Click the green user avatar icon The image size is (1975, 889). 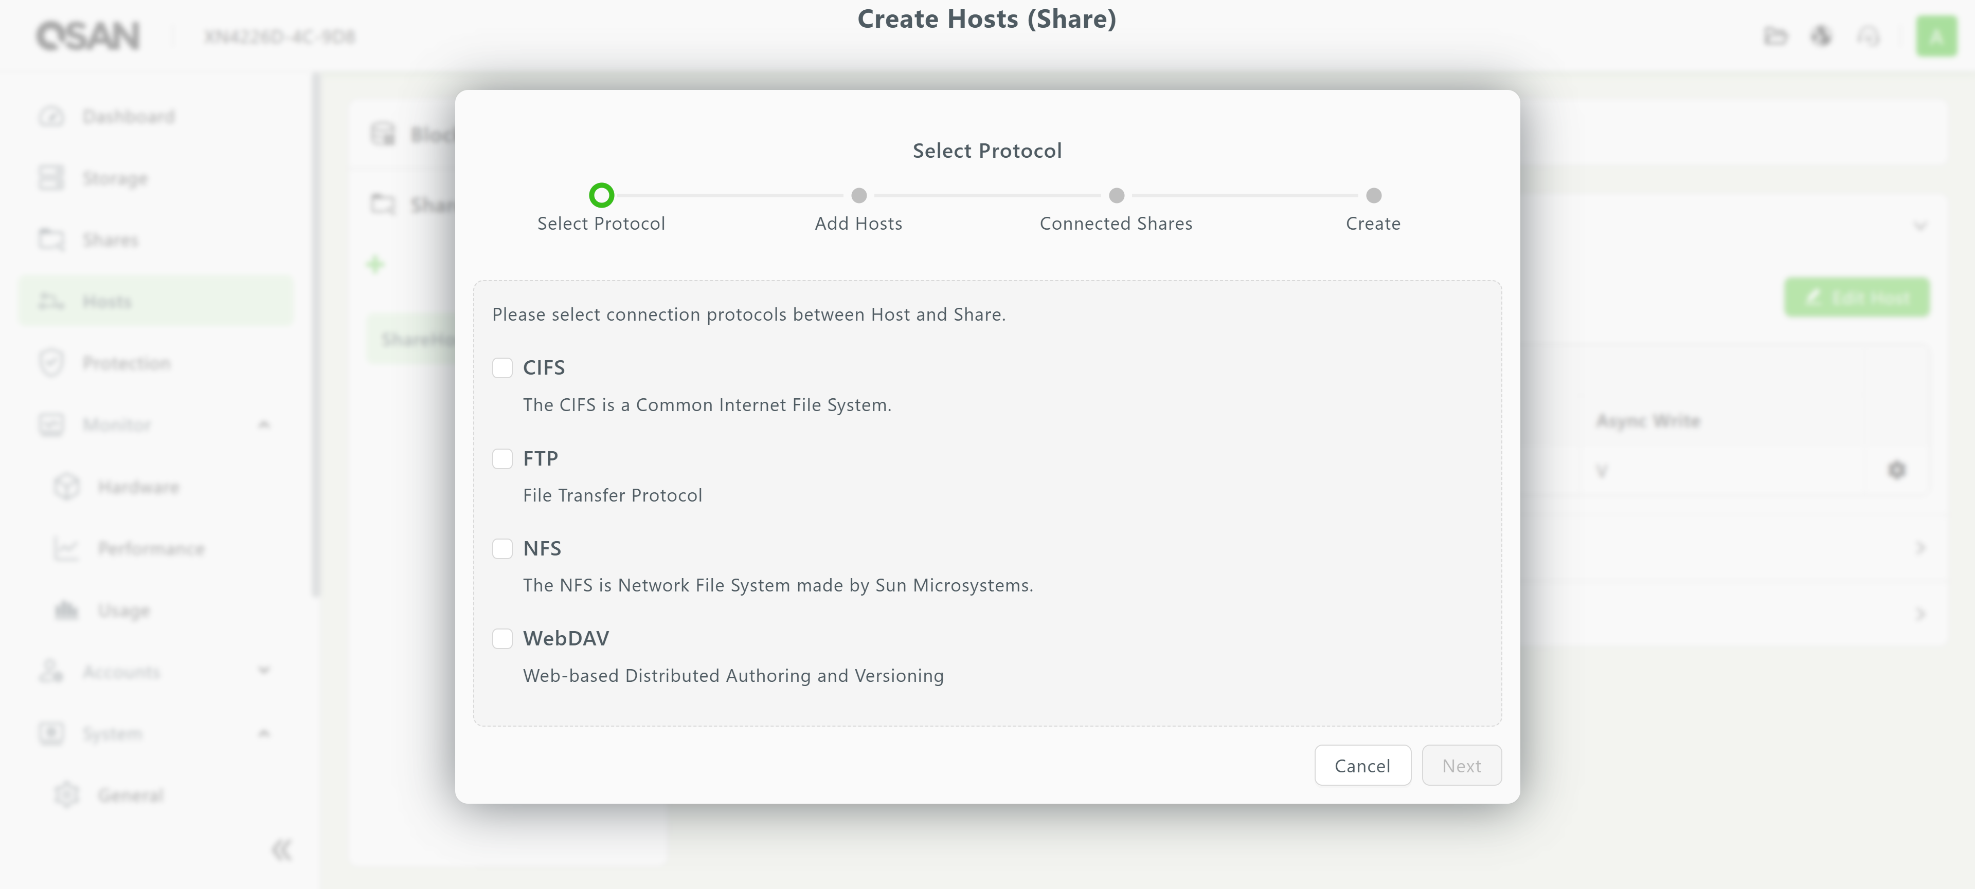pos(1936,36)
